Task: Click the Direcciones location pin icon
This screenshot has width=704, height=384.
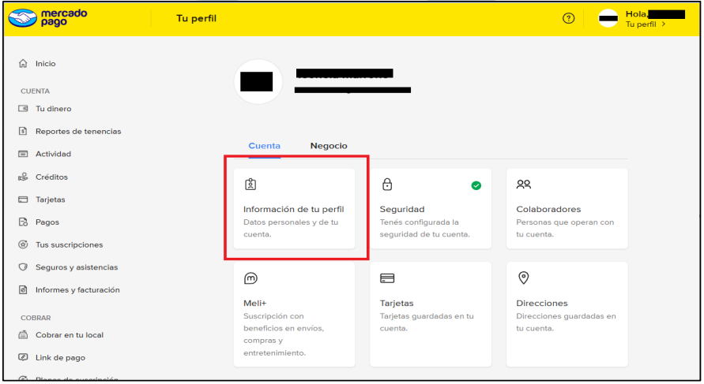Action: tap(523, 278)
